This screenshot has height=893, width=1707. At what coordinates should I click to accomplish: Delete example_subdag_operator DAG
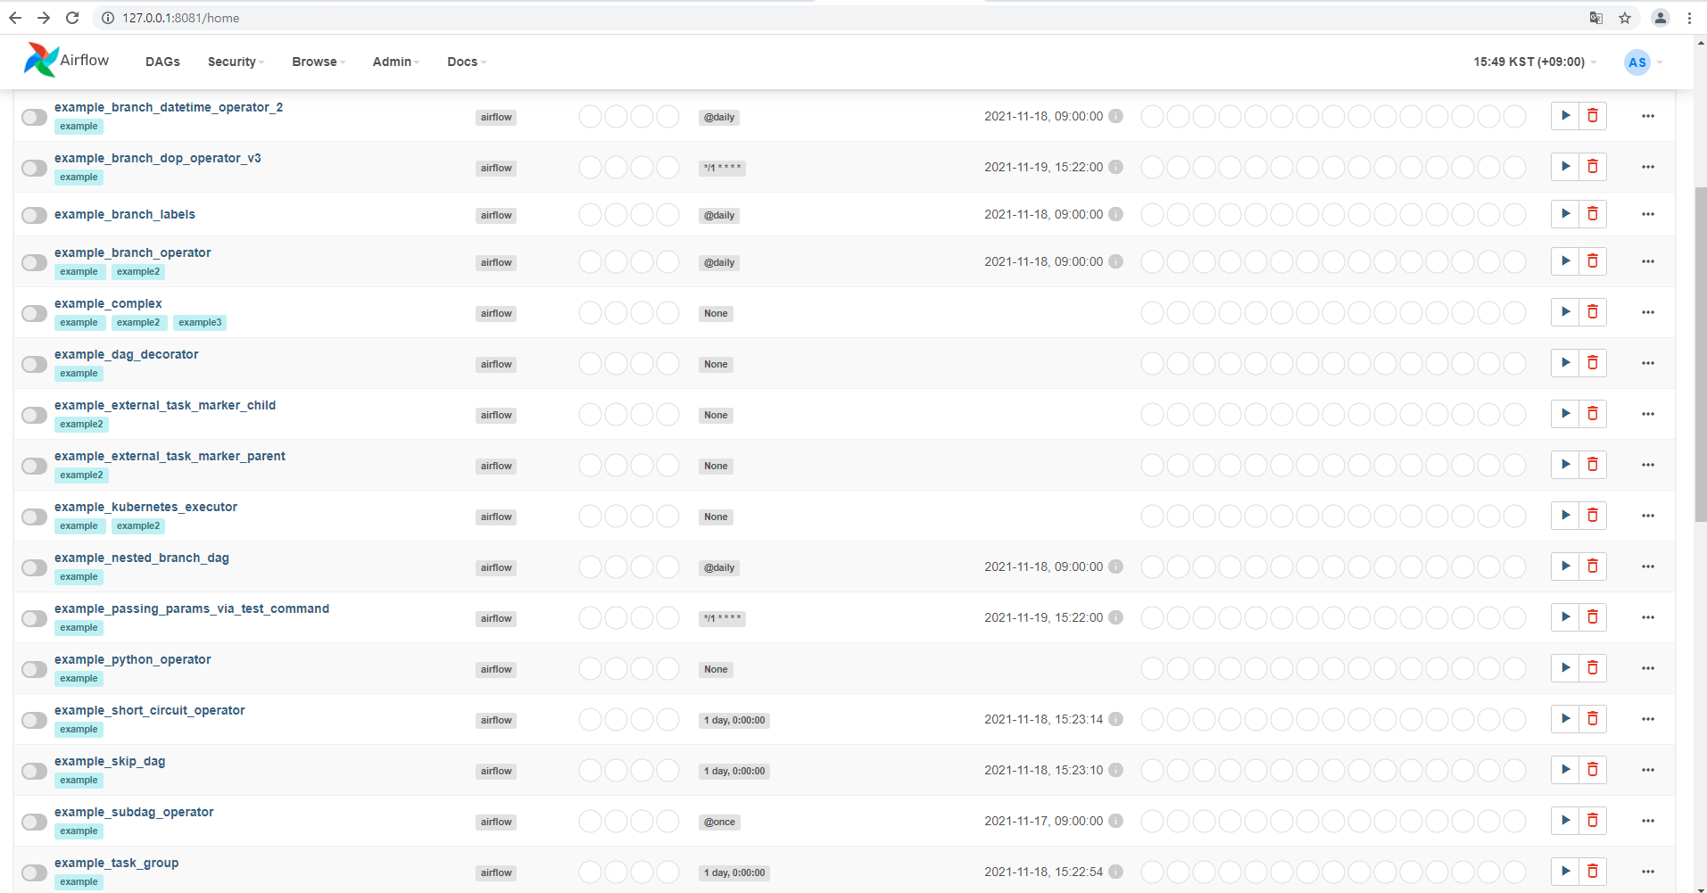point(1593,821)
